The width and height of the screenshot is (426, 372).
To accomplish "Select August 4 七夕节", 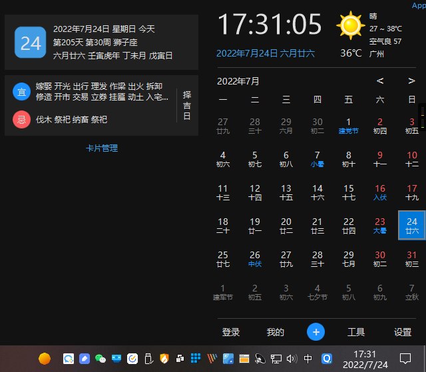I will [318, 292].
